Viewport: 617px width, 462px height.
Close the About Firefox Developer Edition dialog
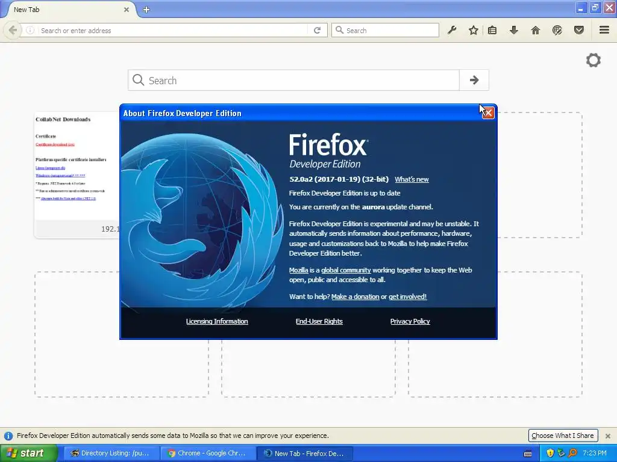[x=488, y=113]
